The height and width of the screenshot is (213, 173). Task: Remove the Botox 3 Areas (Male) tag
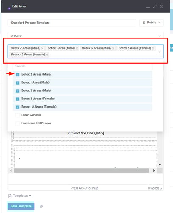pyautogui.click(x=113, y=48)
